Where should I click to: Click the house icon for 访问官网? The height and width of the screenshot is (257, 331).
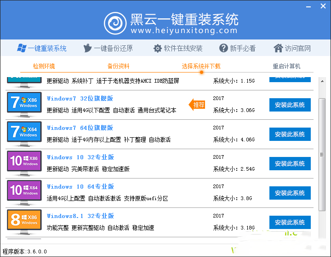(x=278, y=48)
